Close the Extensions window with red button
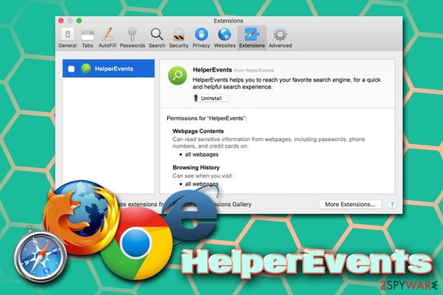 tap(61, 21)
